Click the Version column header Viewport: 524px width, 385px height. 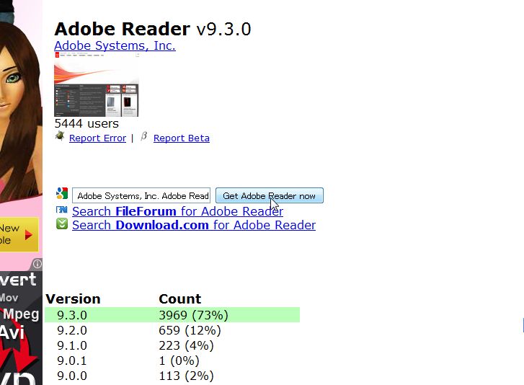[x=73, y=298]
